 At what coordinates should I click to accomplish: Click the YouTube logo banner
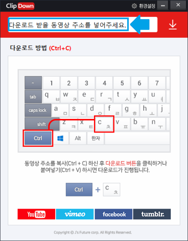[x=36, y=214]
